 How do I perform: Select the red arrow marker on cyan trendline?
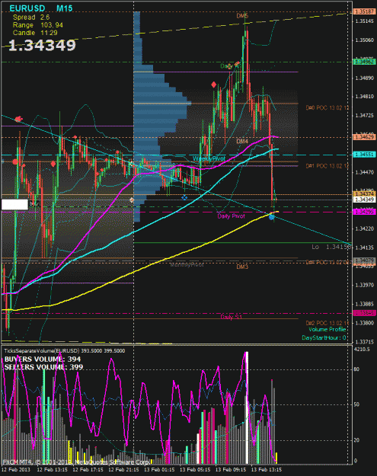coord(19,118)
